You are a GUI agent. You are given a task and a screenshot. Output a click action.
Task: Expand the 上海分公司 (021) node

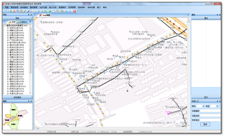coord(8,77)
